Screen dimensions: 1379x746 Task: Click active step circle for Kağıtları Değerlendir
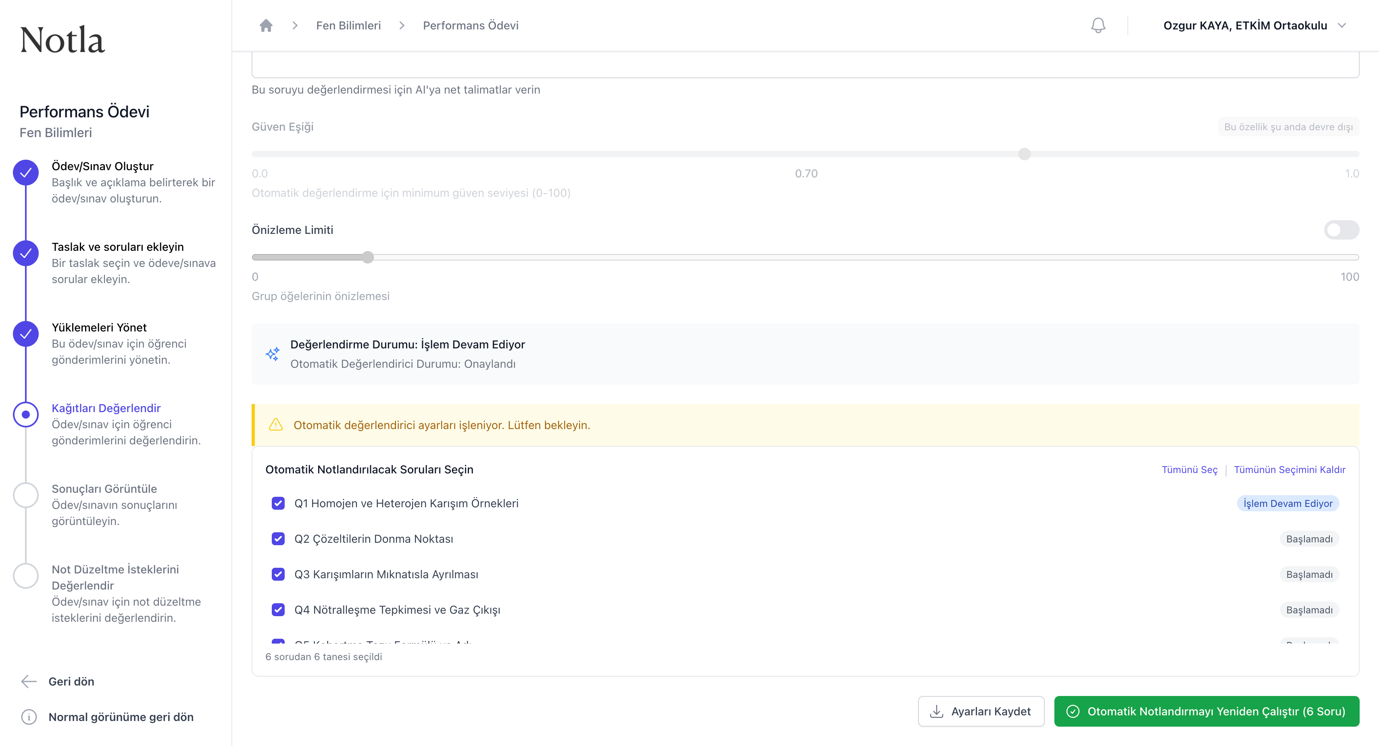(26, 415)
